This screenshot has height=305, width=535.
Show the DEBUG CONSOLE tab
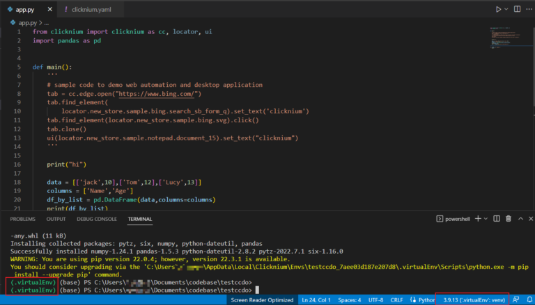97,219
